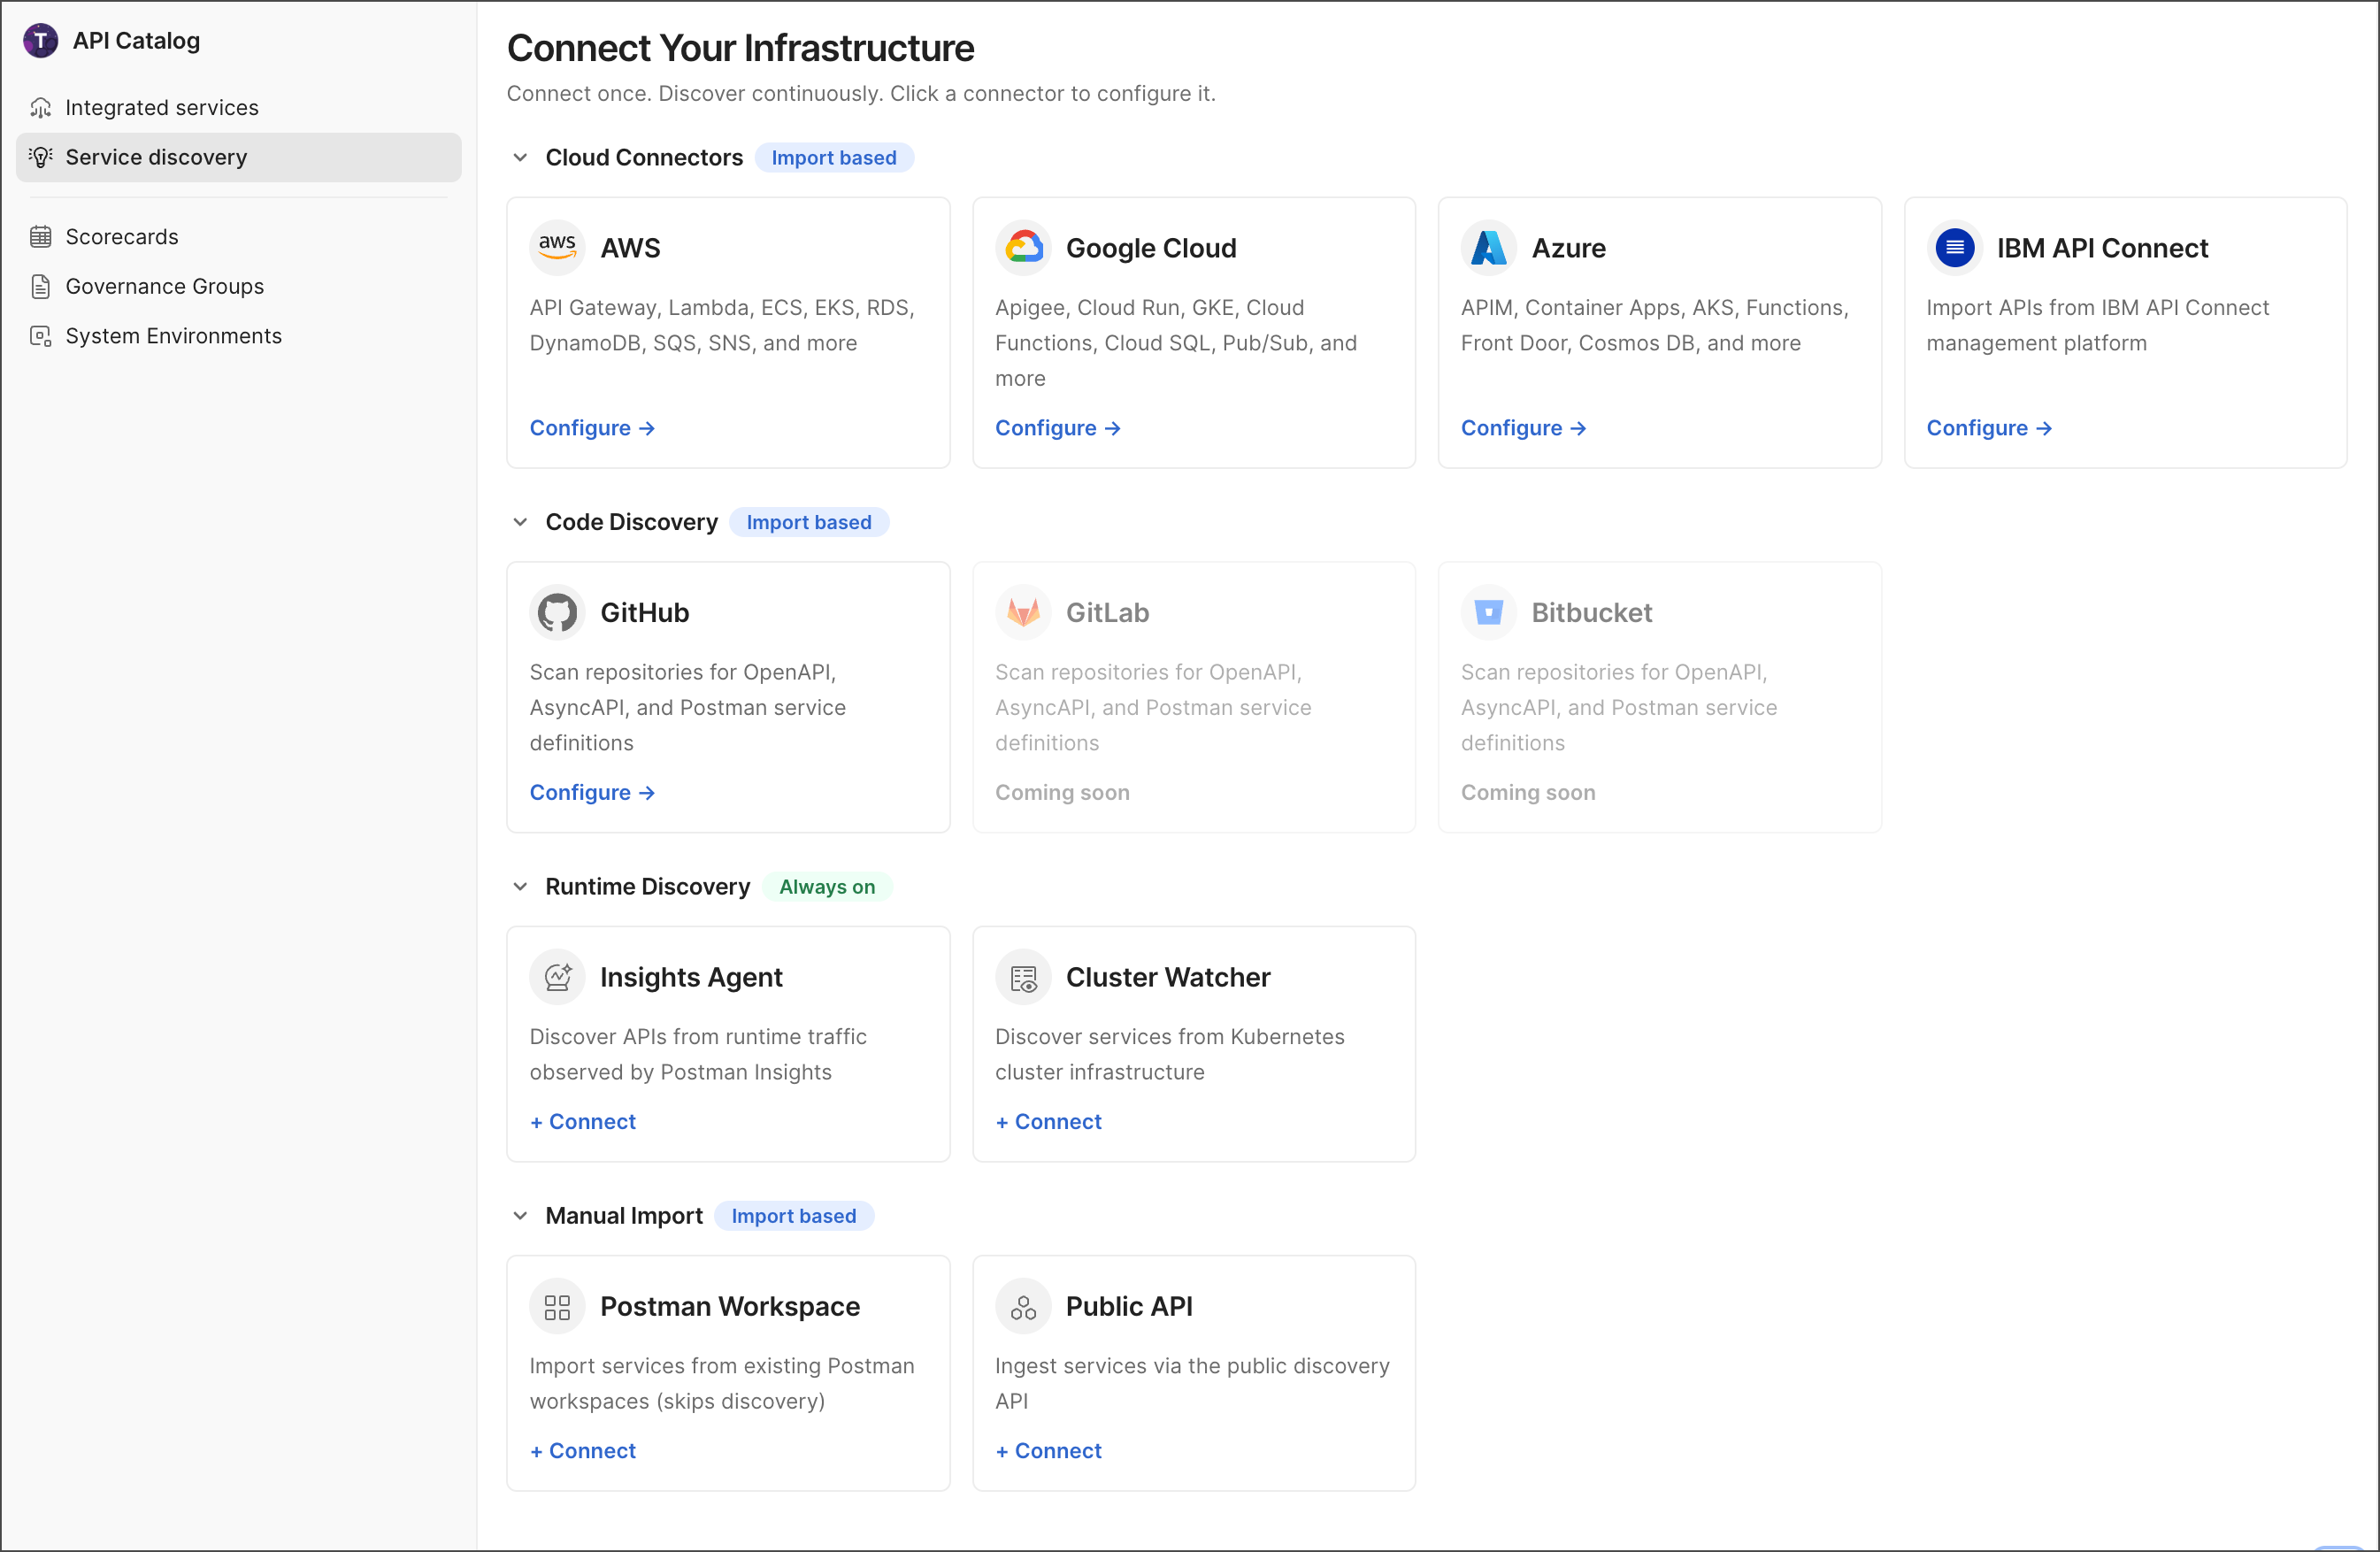This screenshot has width=2380, height=1552.
Task: Click the Service discovery lightbulb icon
Action: pyautogui.click(x=40, y=157)
